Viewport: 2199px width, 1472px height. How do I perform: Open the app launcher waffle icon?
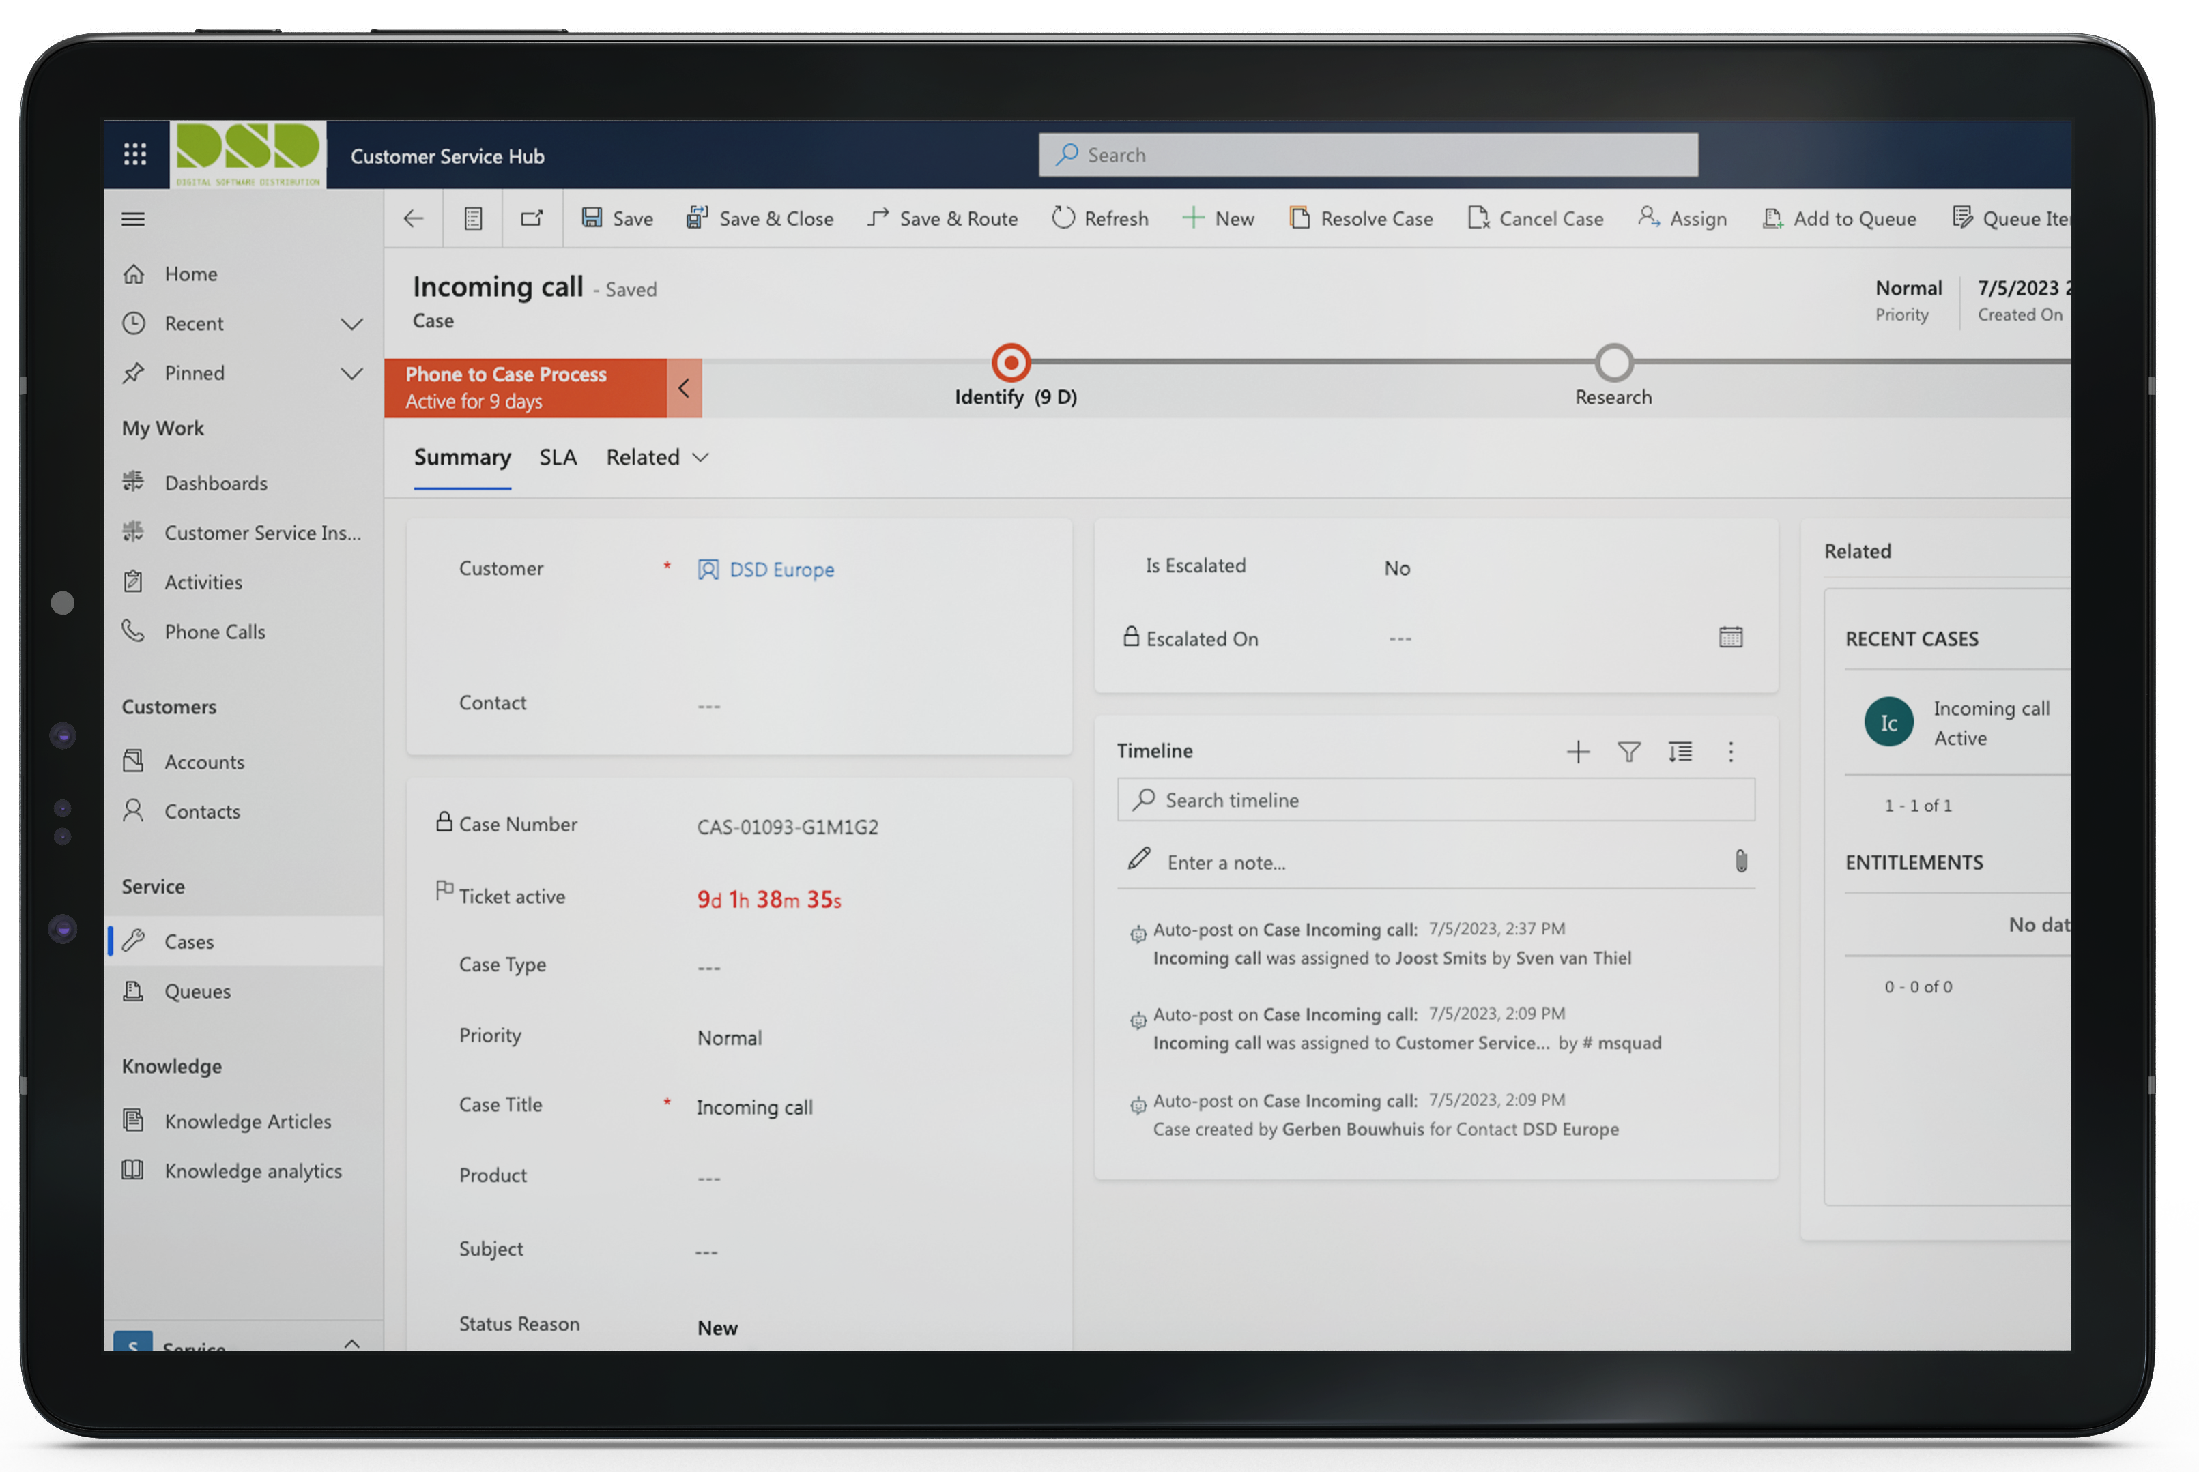point(134,154)
